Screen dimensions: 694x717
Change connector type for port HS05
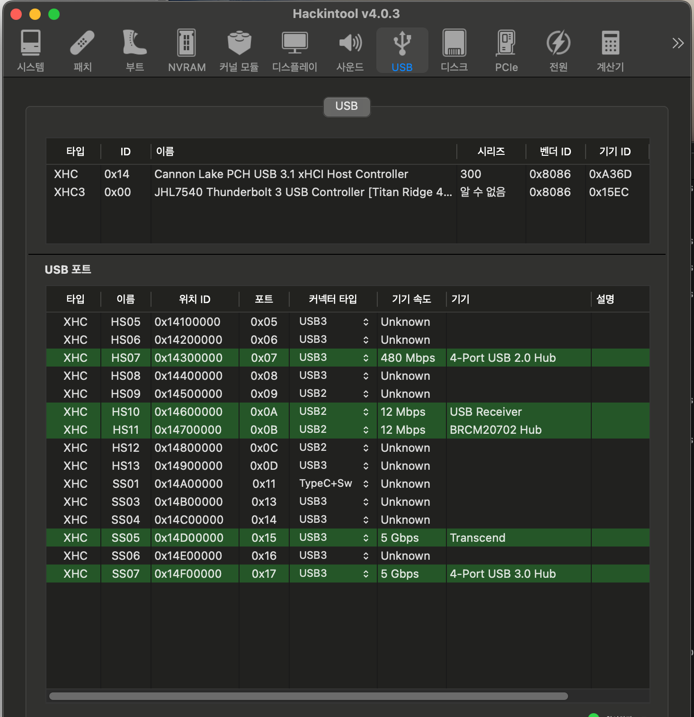click(x=333, y=322)
